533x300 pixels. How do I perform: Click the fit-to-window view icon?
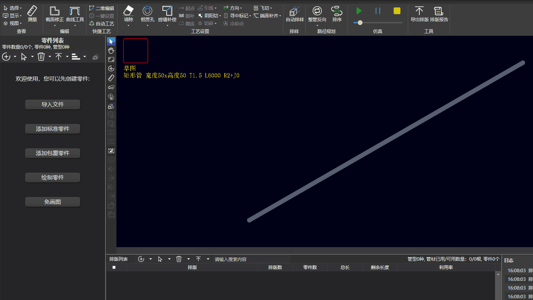tap(111, 59)
